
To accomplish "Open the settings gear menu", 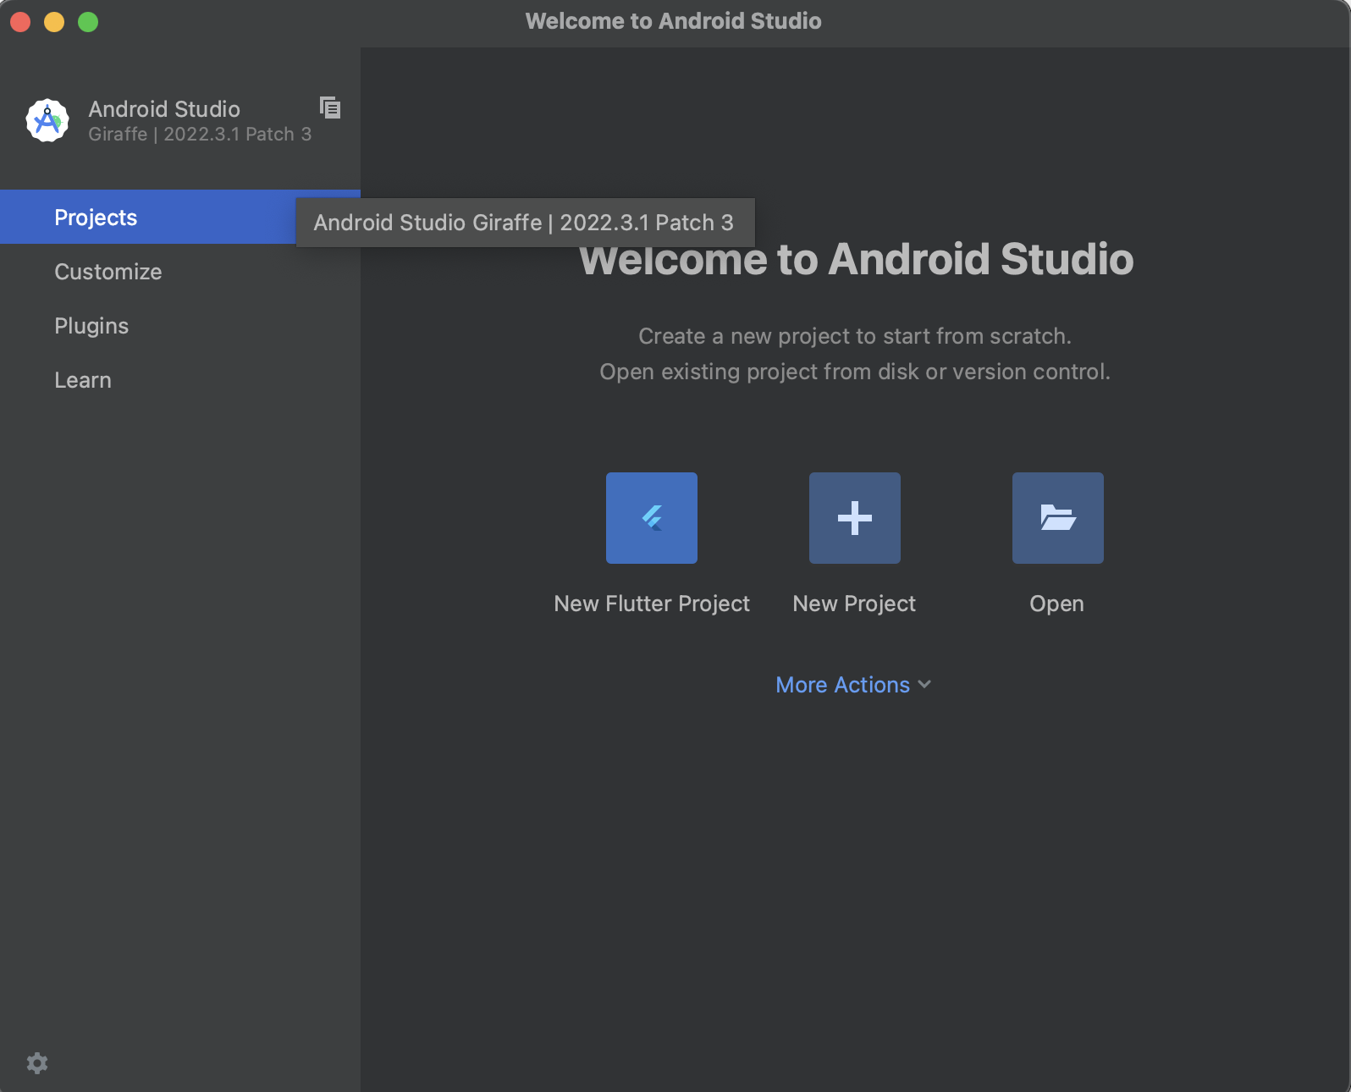I will pyautogui.click(x=37, y=1063).
